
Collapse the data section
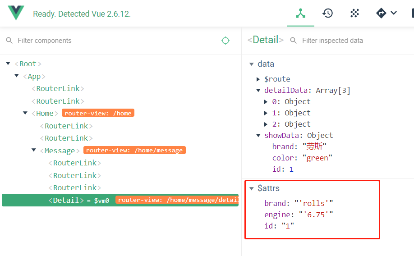(252, 64)
